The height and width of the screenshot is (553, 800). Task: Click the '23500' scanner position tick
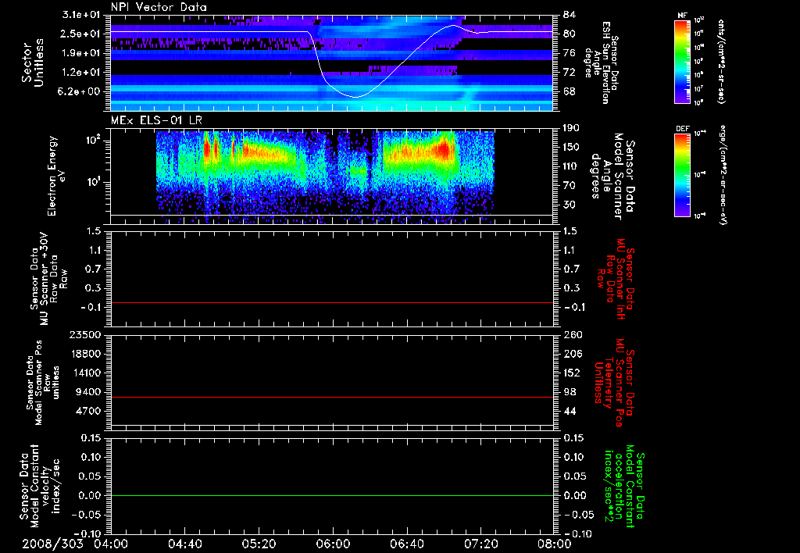[84, 334]
